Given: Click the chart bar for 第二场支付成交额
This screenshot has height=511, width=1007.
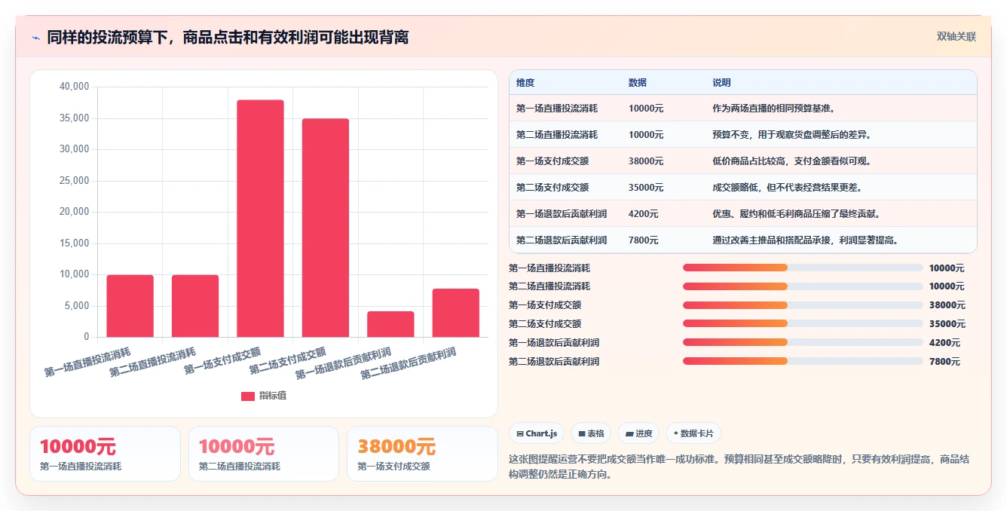Looking at the screenshot, I should tap(326, 228).
